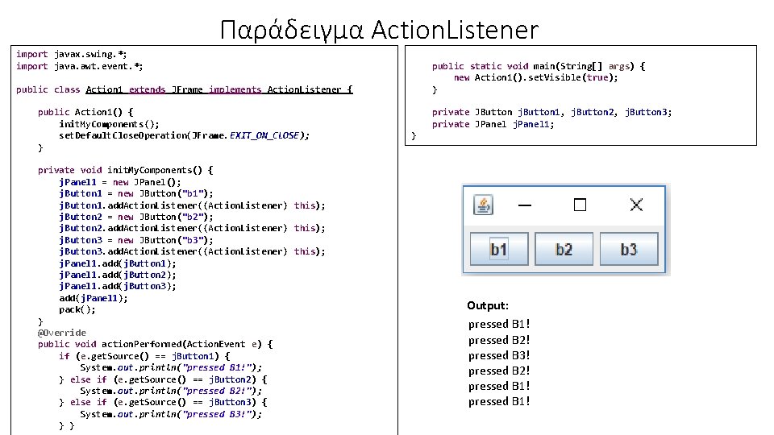The width and height of the screenshot is (774, 435).
Task: Click the 'setDefaultCloseOperation' line
Action: (184, 135)
